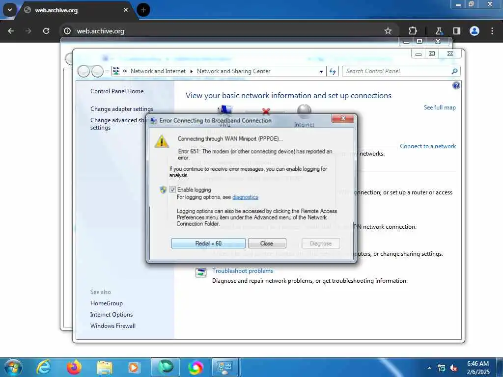Click the Control Panel taskbar button
The width and height of the screenshot is (503, 377).
(x=225, y=367)
